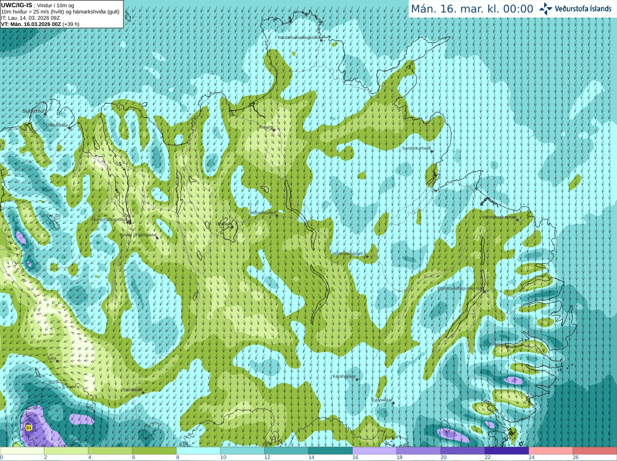Image resolution: width=617 pixels, height=461 pixels.
Task: Click the 6–8 m/s olive green legend swatch
Action: tap(154, 451)
